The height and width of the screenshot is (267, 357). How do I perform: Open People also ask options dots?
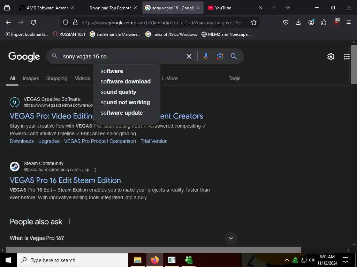coord(69,221)
